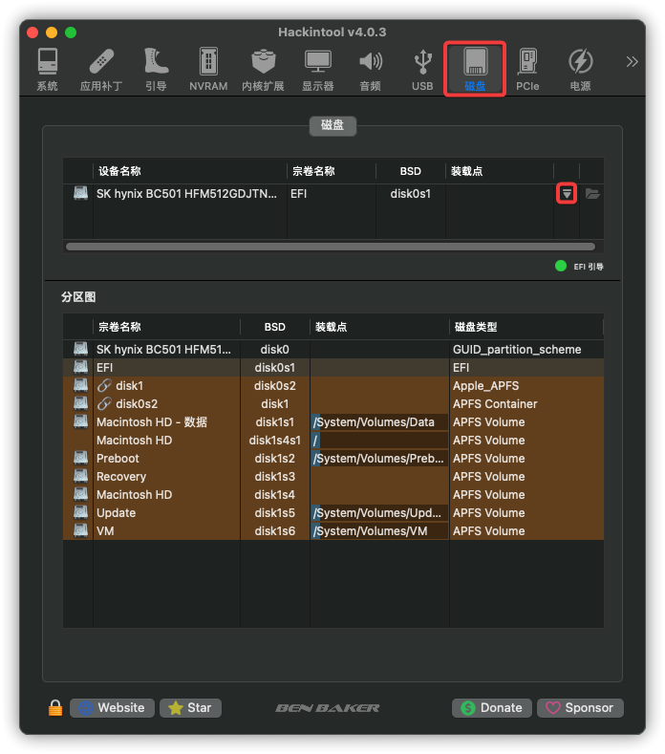Click /System/Volumes/Data mount point cell
Screen dimensions: 665x754
point(379,422)
